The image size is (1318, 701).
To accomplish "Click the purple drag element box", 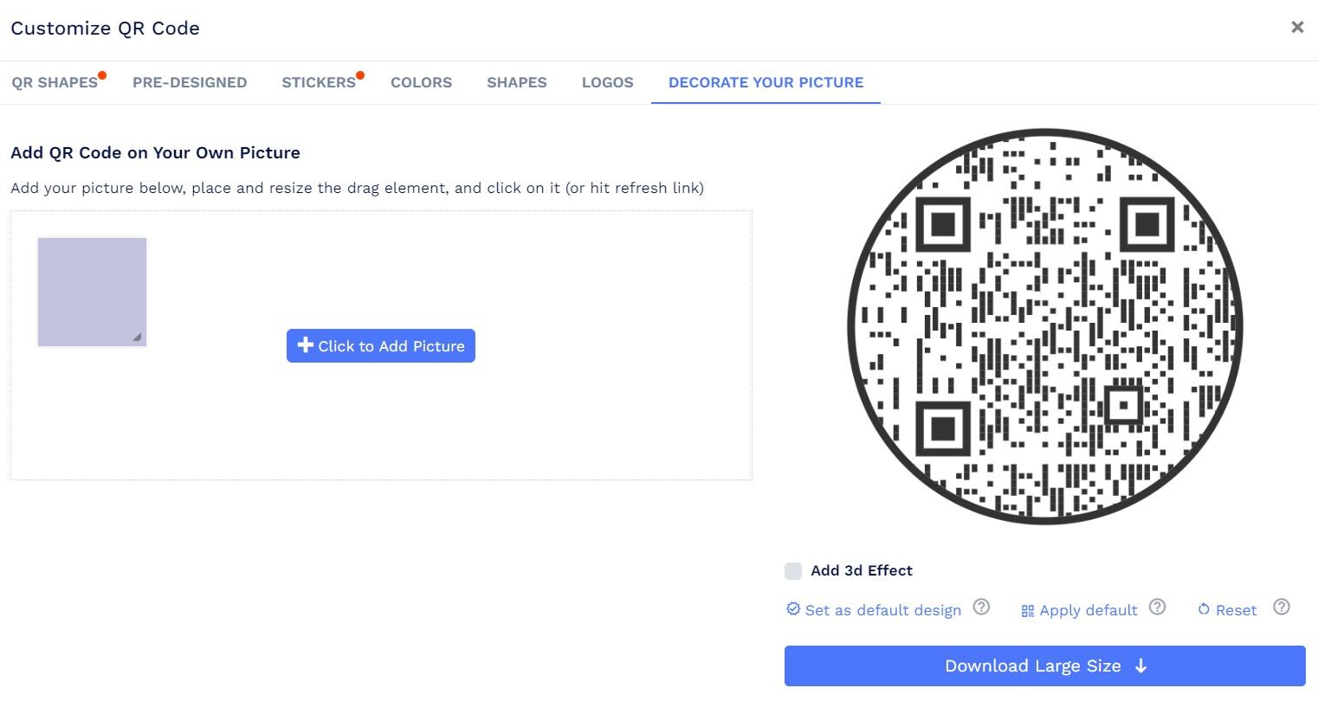I will point(92,293).
